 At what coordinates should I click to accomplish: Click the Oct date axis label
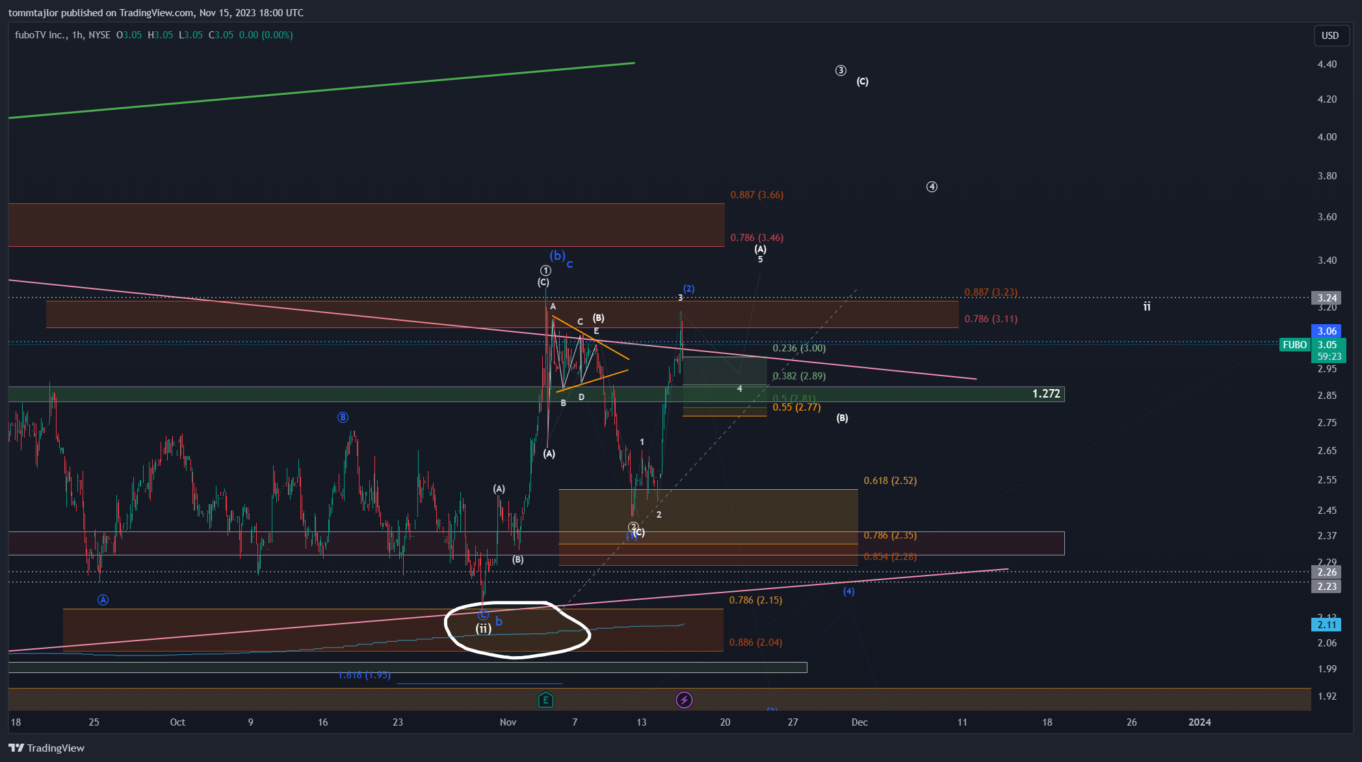(177, 722)
